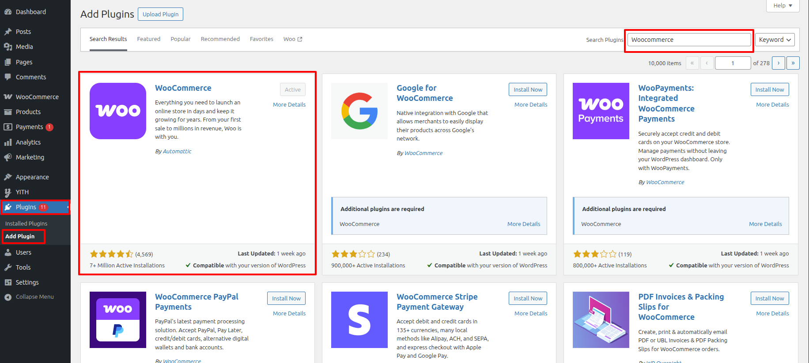
Task: Click the Appearance brush icon
Action: 8,177
